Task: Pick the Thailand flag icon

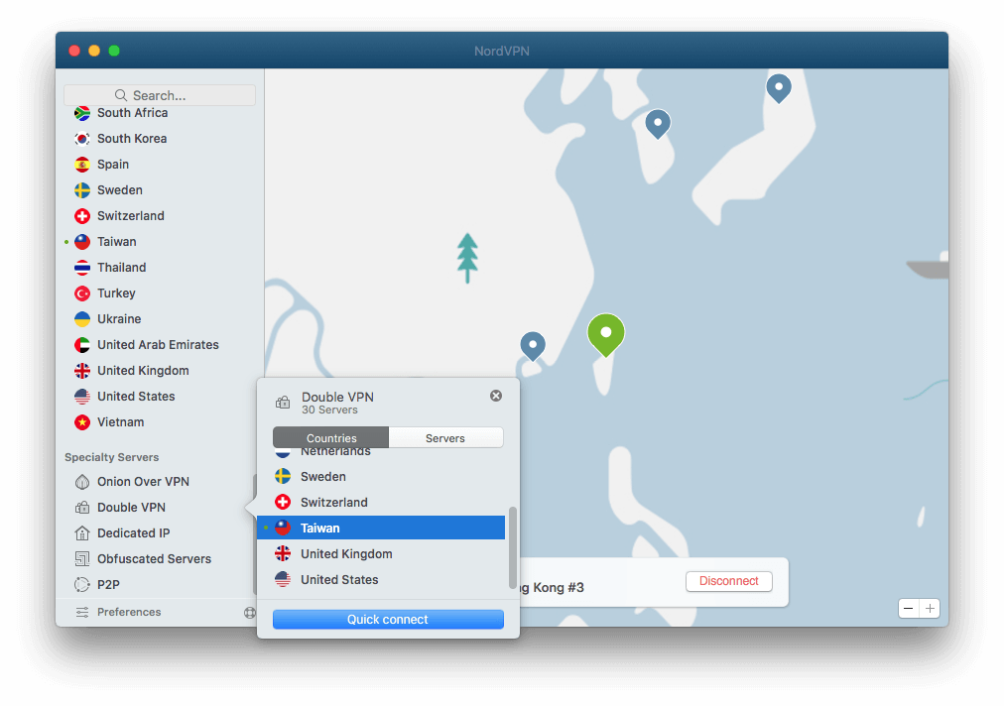Action: (82, 268)
